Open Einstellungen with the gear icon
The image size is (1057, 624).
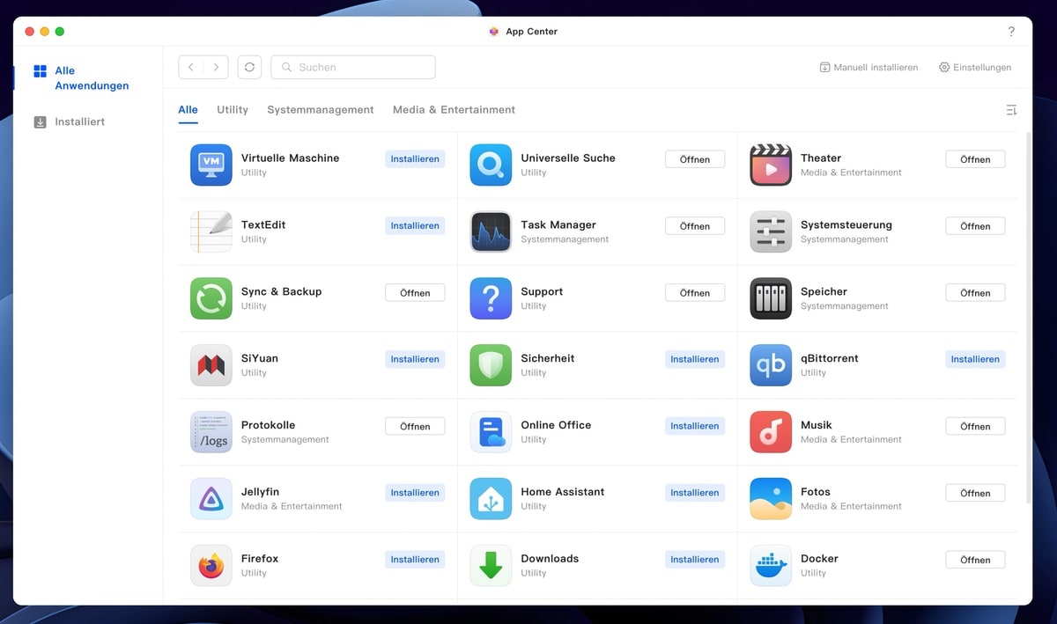pyautogui.click(x=944, y=67)
